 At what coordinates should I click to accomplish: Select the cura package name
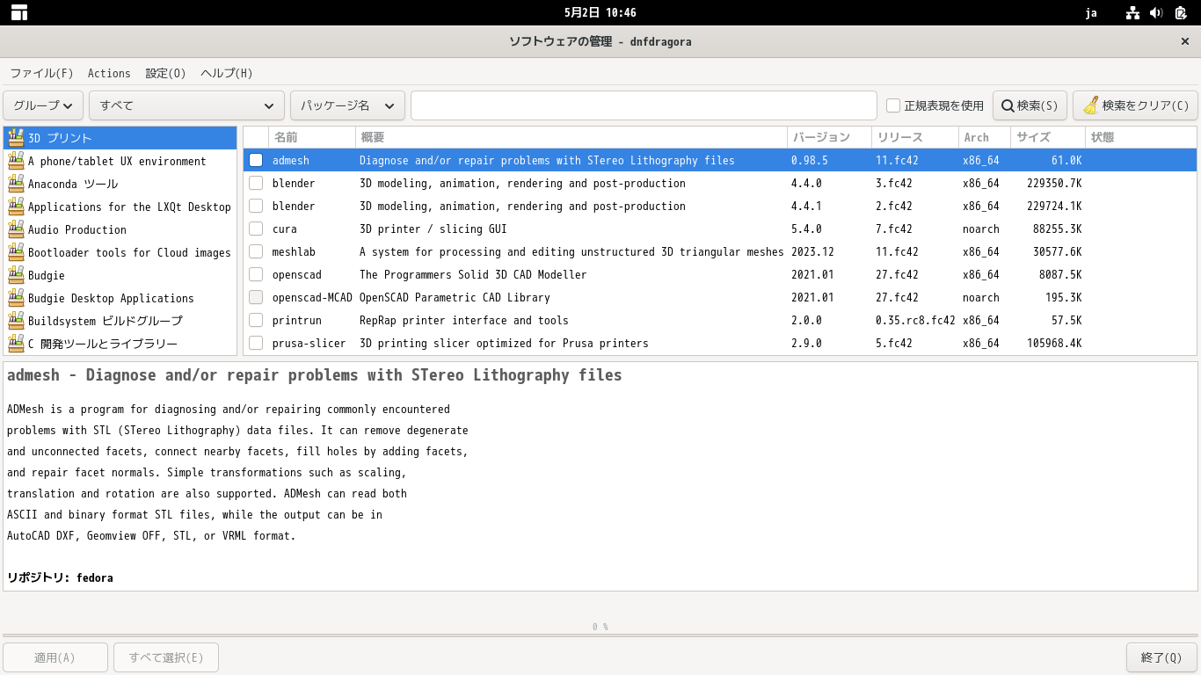click(285, 229)
